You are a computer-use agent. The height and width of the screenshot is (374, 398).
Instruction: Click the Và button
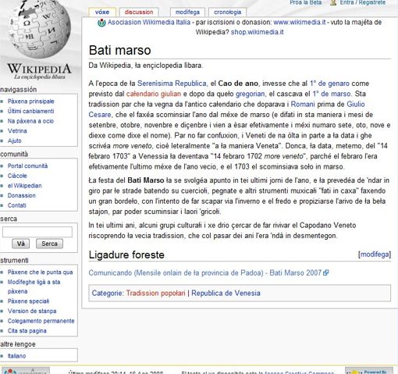click(21, 244)
